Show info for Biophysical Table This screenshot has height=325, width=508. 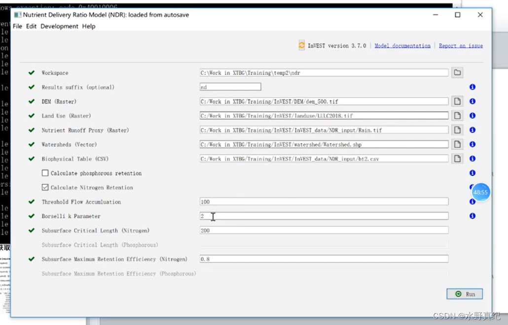point(472,159)
